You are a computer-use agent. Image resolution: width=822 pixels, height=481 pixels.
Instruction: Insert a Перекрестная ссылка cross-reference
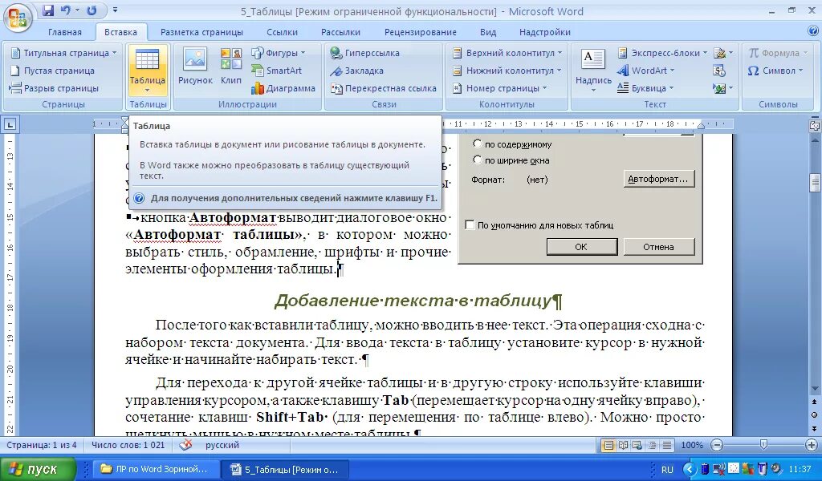coord(384,88)
